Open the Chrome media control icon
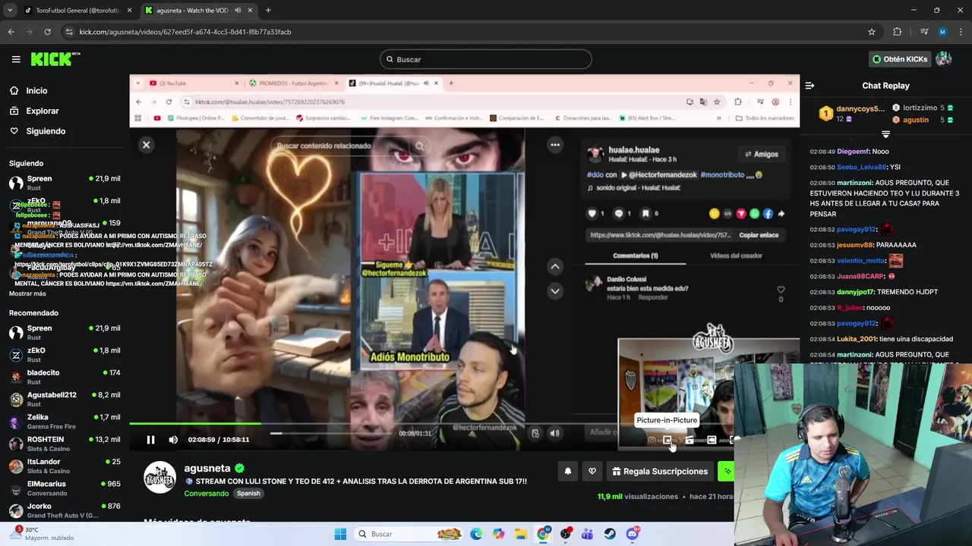This screenshot has height=546, width=972. tap(924, 32)
